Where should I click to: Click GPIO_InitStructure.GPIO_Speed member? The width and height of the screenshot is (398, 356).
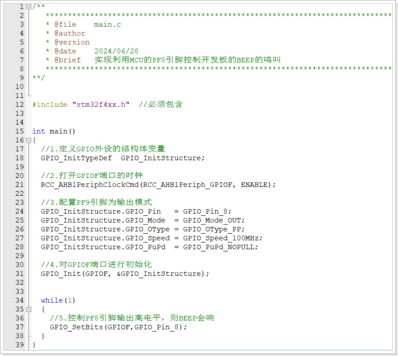[105, 238]
